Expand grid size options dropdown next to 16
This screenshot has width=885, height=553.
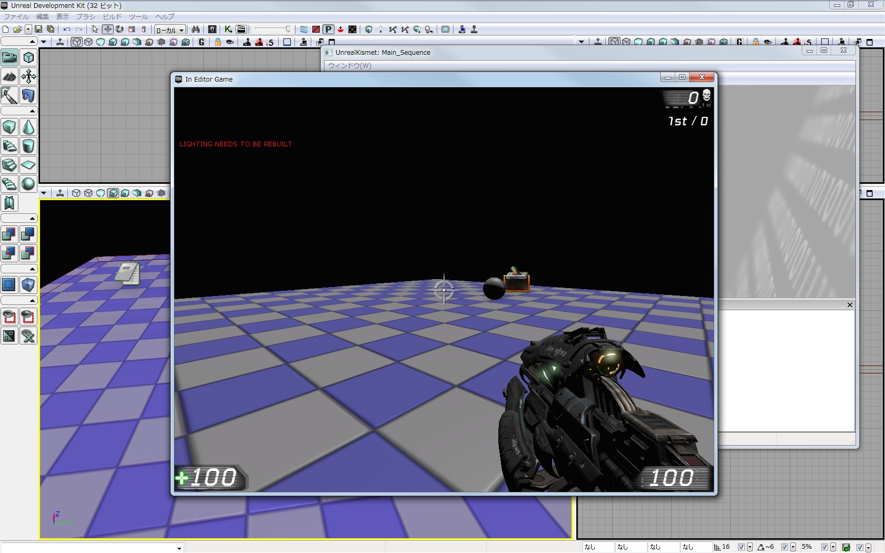[750, 547]
